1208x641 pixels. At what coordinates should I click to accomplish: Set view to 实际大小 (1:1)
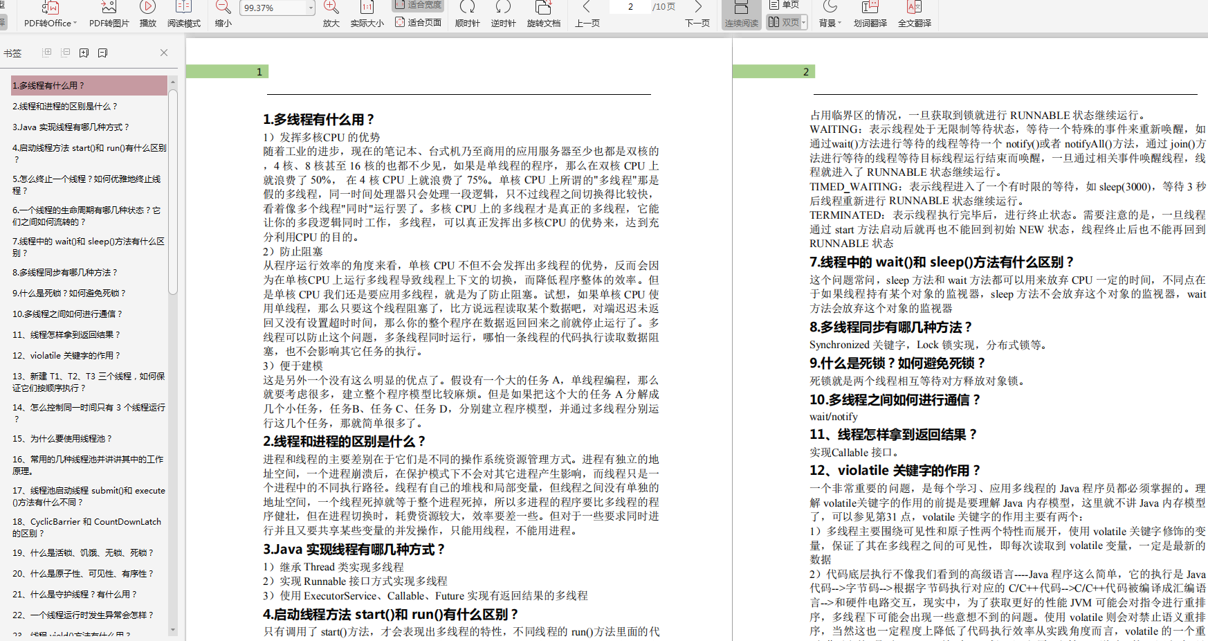(x=367, y=15)
